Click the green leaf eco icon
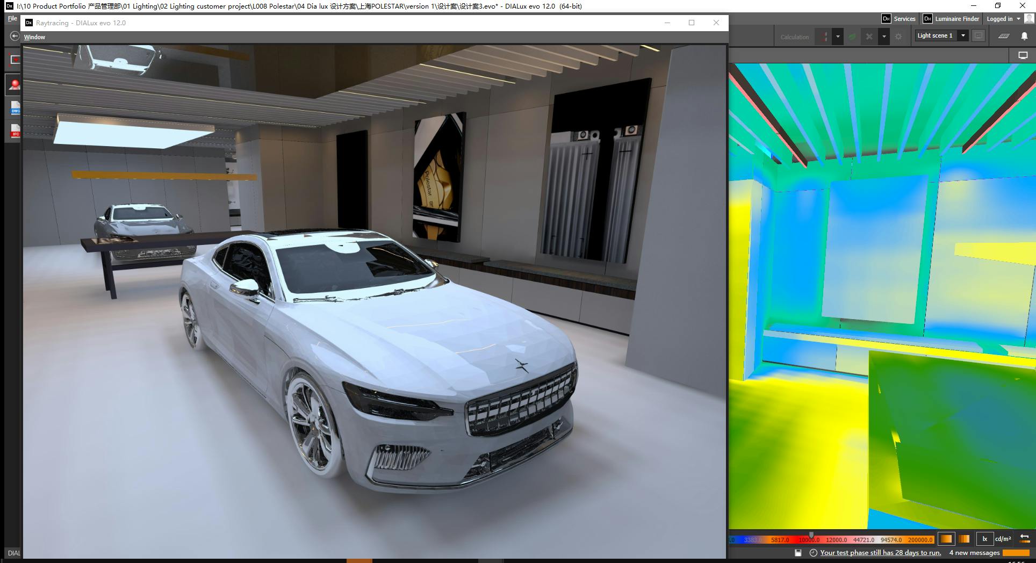 [x=852, y=37]
